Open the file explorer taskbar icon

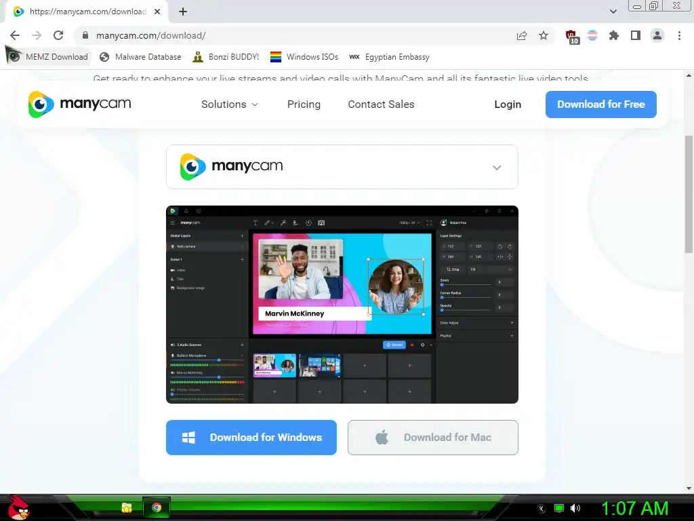[127, 507]
